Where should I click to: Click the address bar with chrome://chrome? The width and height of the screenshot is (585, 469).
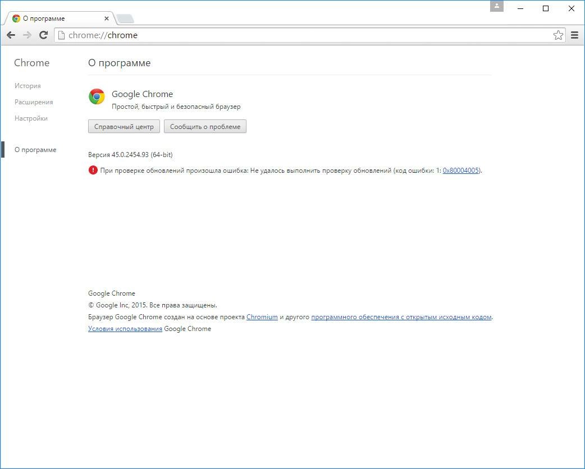[x=310, y=35]
